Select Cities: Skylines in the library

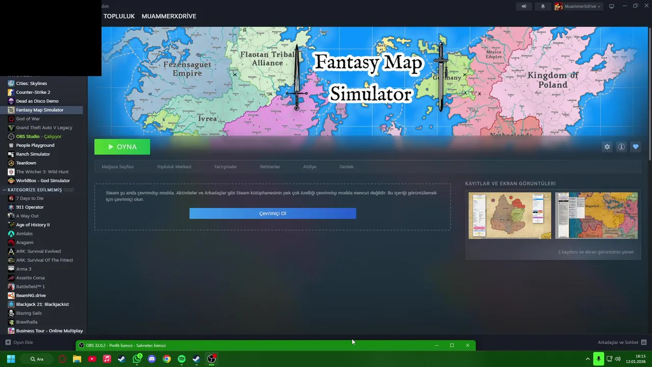[31, 83]
